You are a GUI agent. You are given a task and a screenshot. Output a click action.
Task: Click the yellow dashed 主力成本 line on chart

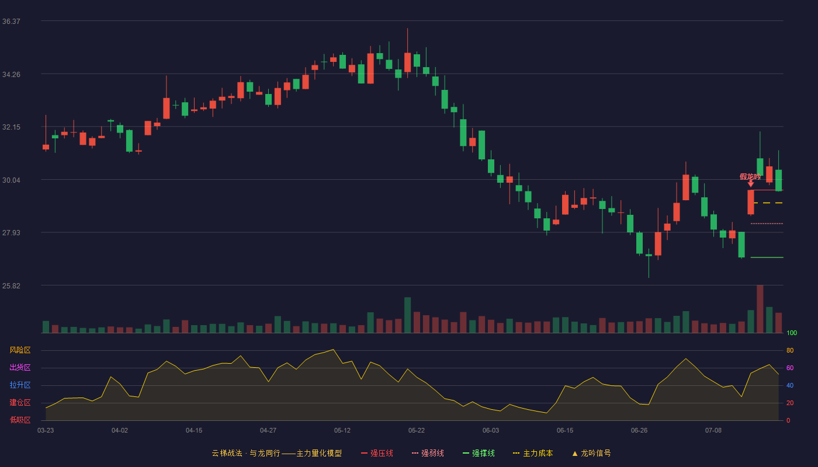pyautogui.click(x=768, y=203)
